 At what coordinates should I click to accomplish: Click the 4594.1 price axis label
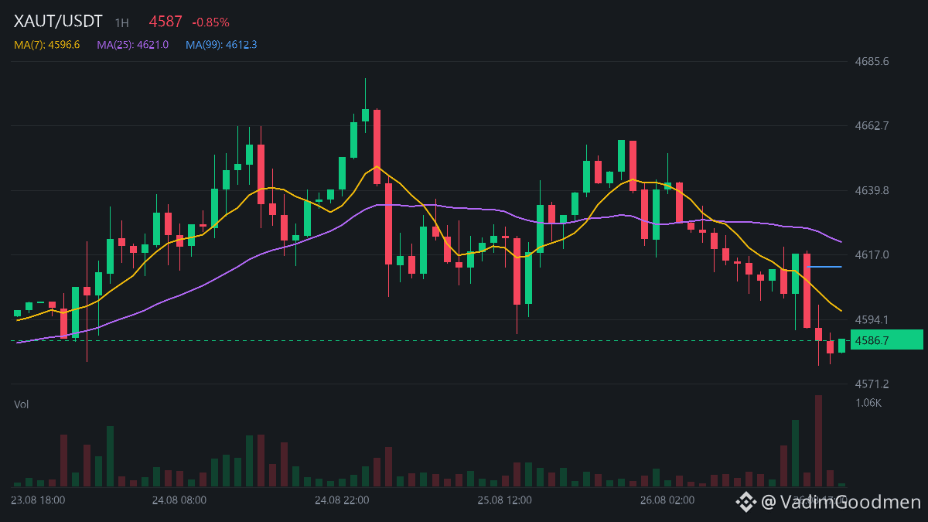pyautogui.click(x=872, y=319)
